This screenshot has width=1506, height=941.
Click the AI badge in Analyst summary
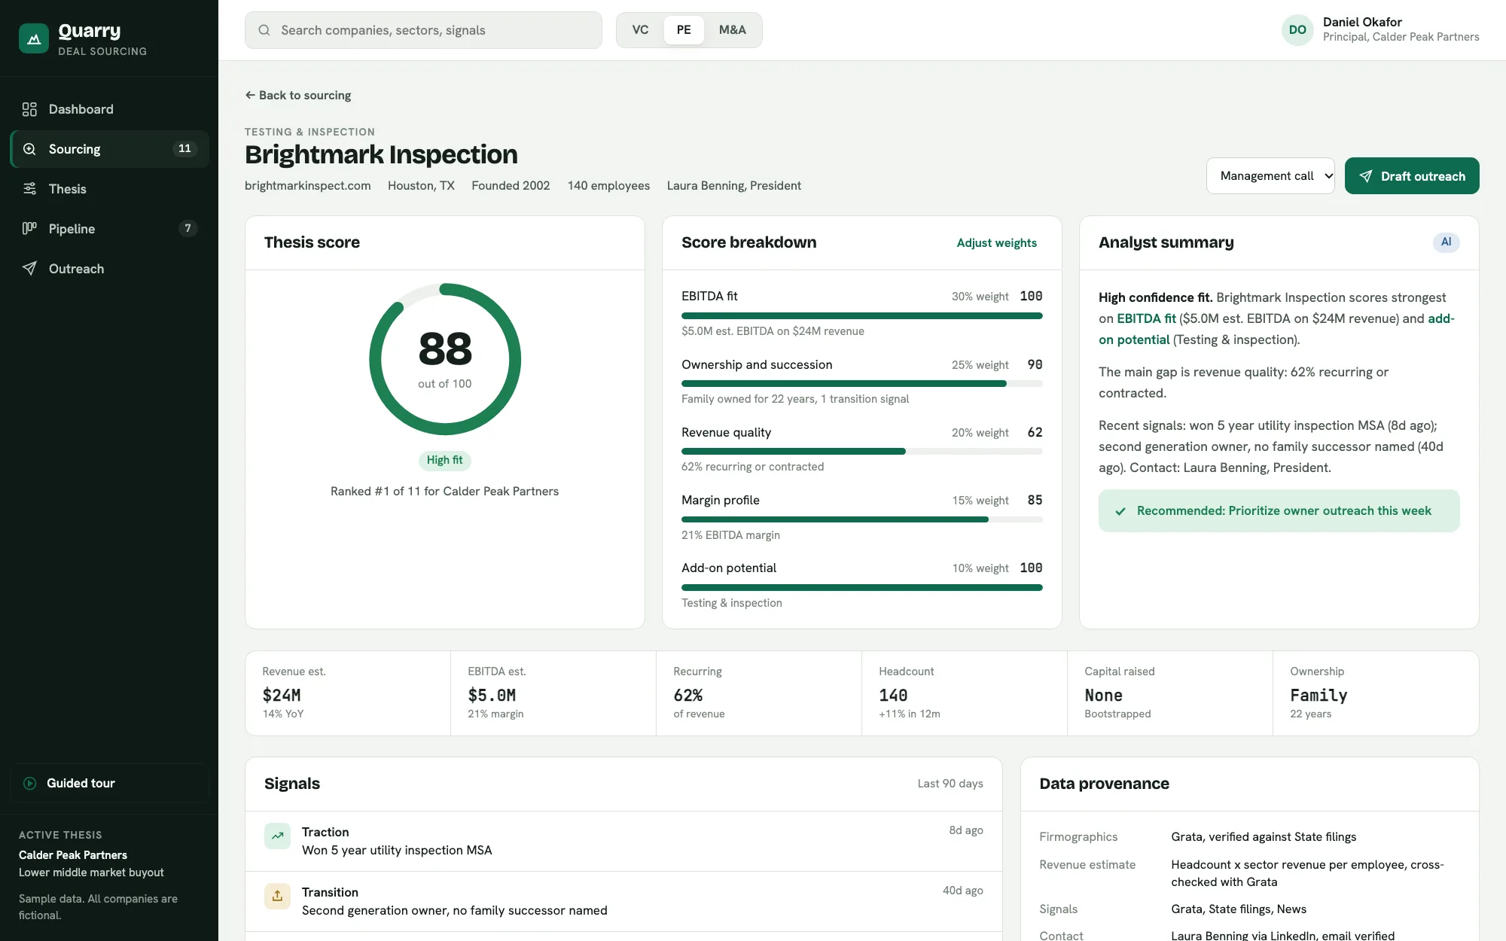click(1446, 242)
